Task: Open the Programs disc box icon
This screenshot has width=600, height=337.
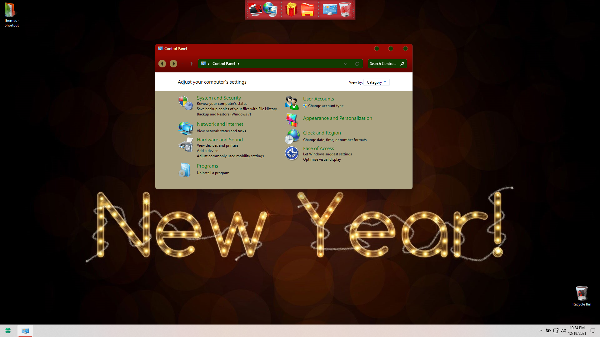Action: pos(185,170)
